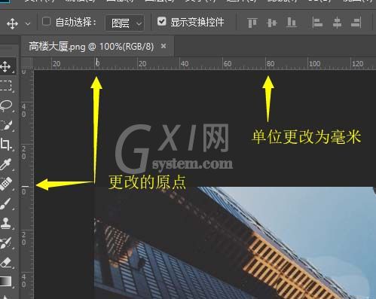376x299 pixels.
Task: Click the horizontal ruler at mark 80
Action: coord(271,64)
